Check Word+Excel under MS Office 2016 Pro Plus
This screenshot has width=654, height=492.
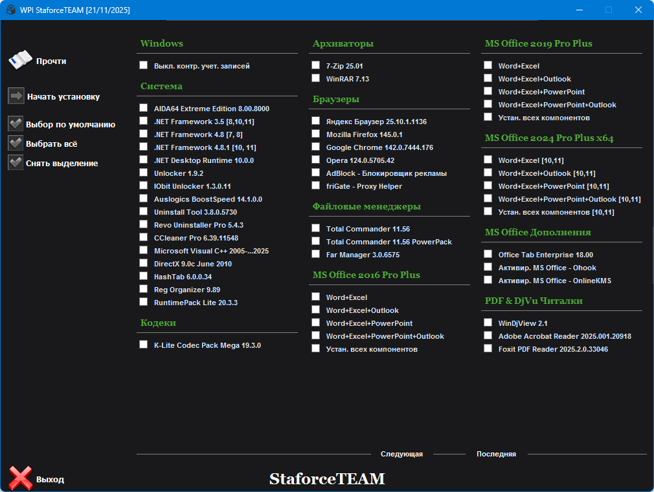[x=316, y=297]
